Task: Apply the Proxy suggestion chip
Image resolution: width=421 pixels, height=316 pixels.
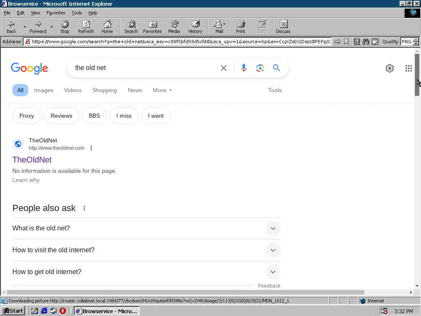Action: click(27, 116)
